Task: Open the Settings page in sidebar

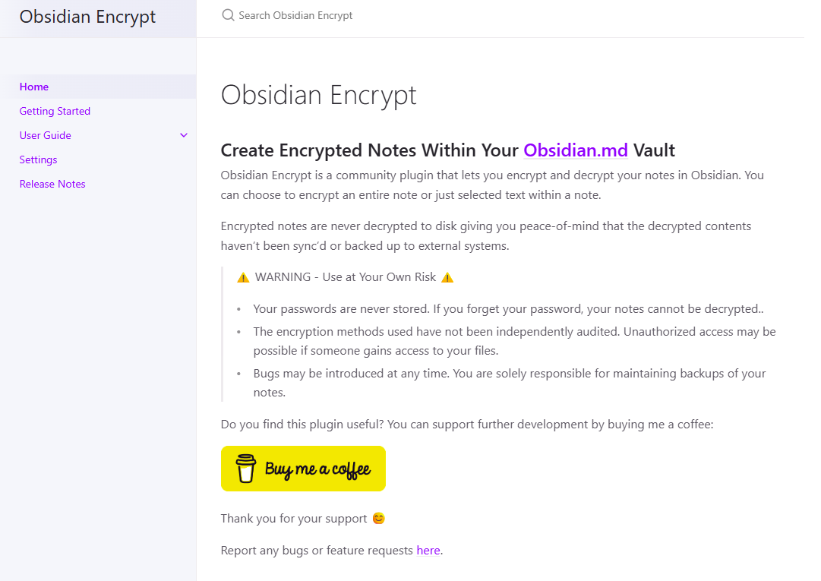Action: coord(38,159)
